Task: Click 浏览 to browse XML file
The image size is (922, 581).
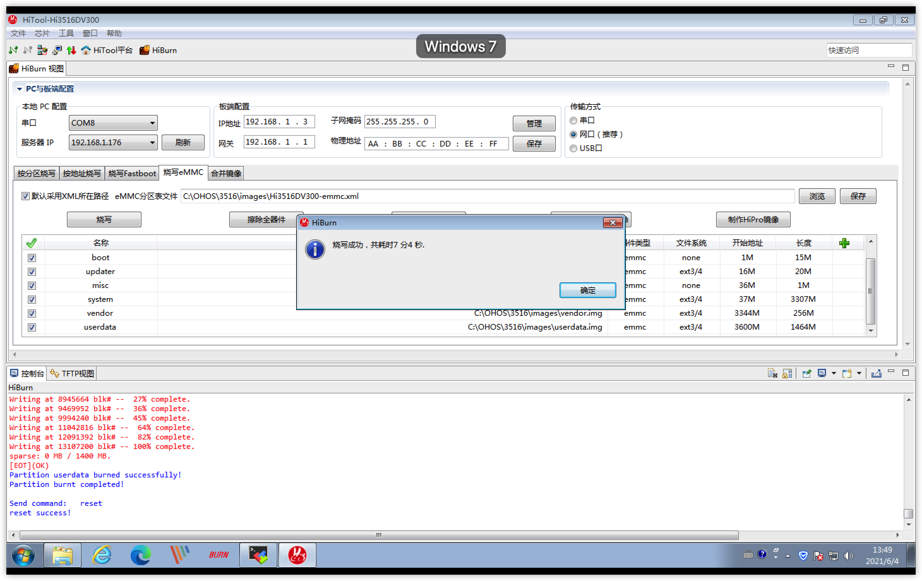Action: [x=817, y=196]
